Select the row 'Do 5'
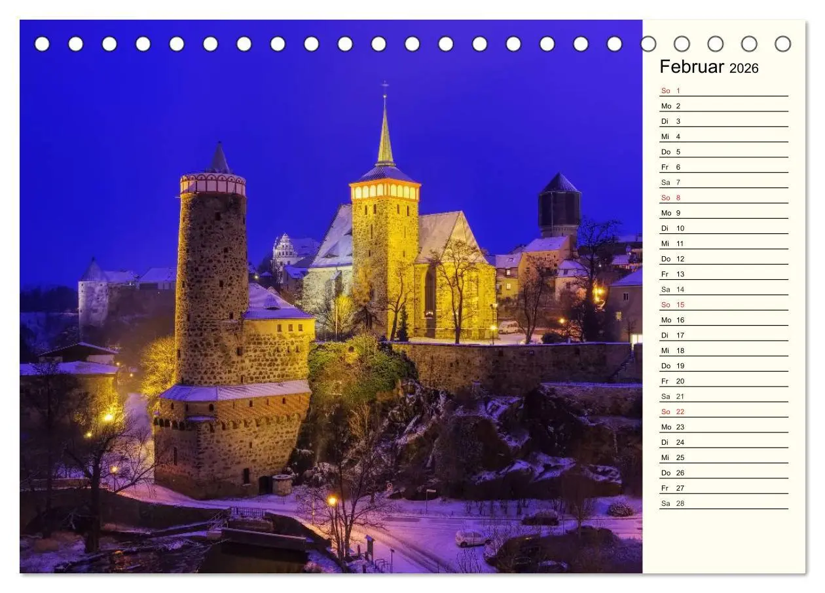 [724, 151]
